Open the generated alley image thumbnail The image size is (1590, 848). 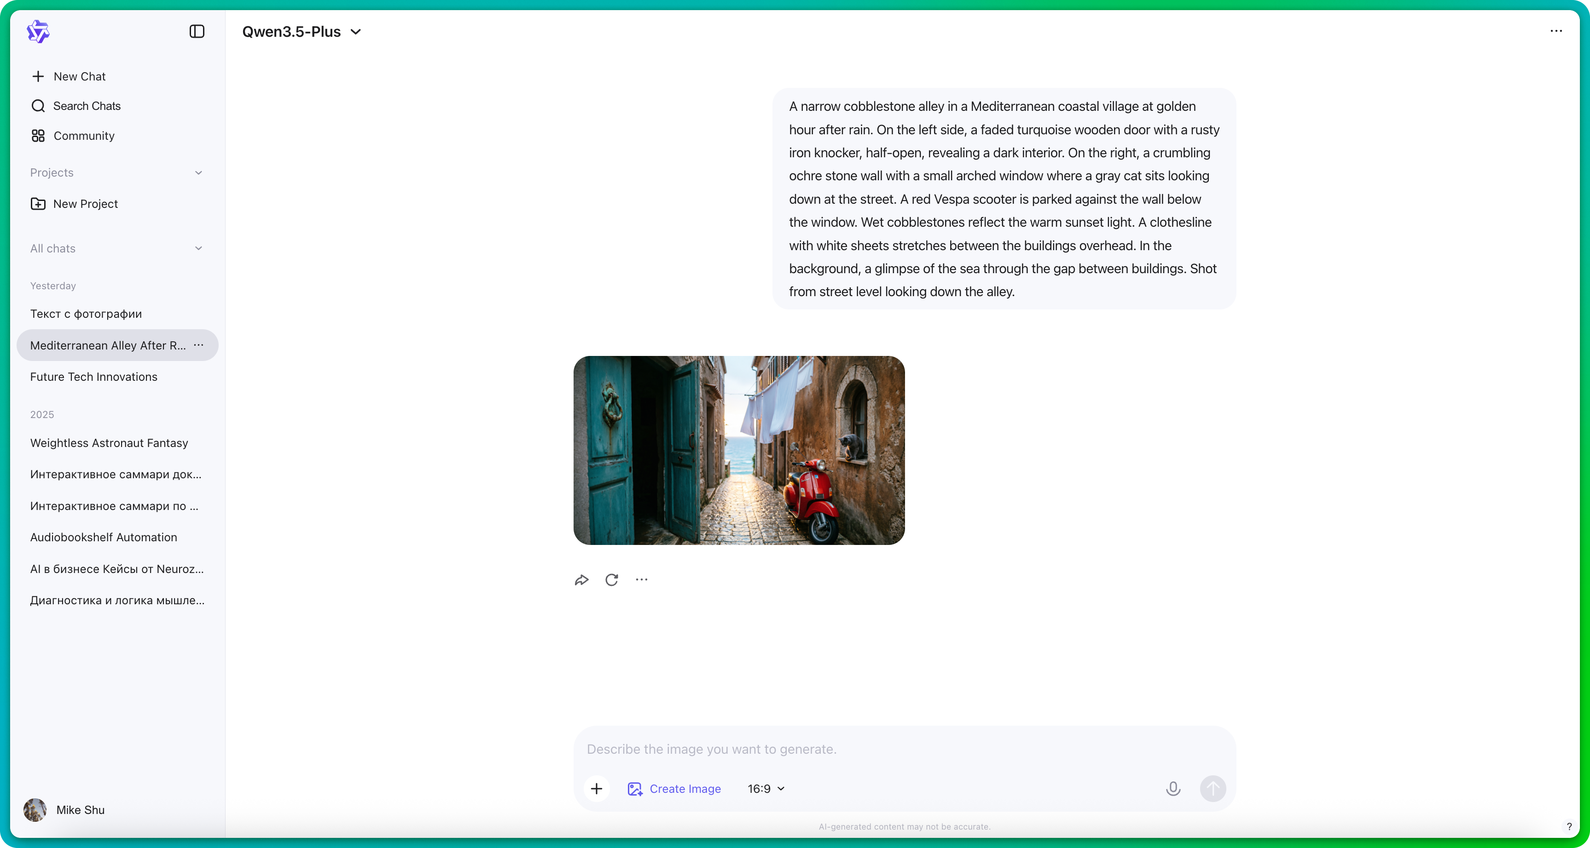coord(739,450)
